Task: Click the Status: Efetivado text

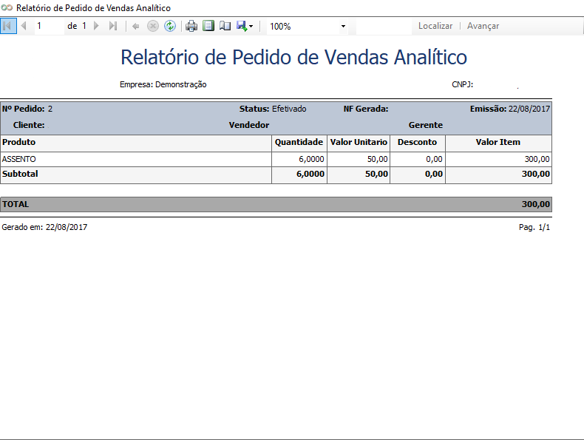Action: 273,109
